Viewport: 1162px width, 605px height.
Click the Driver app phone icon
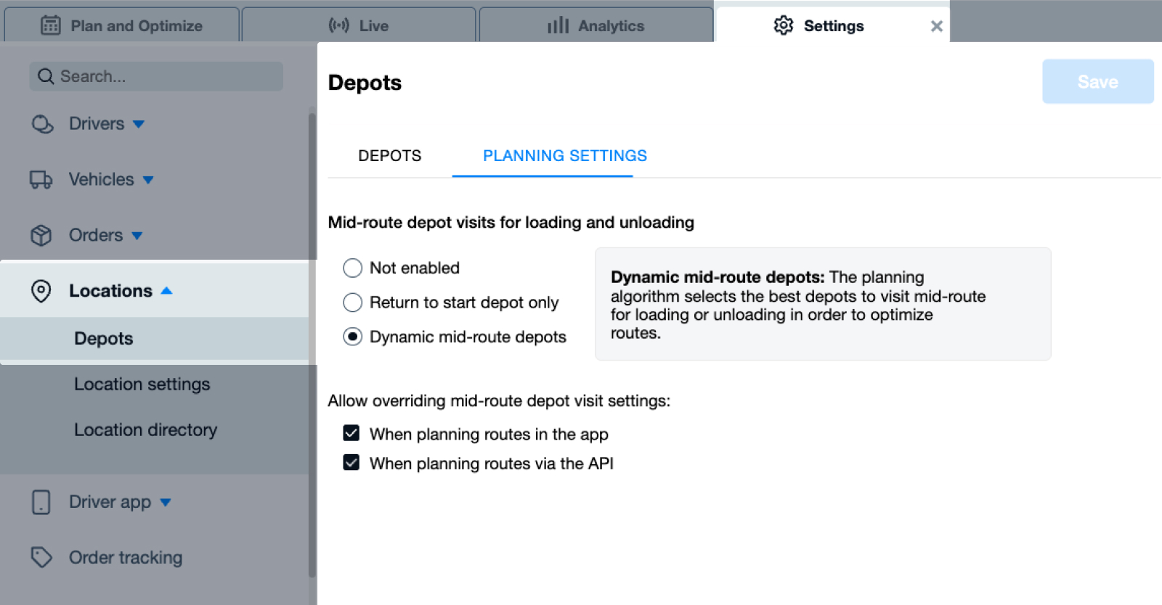(41, 502)
